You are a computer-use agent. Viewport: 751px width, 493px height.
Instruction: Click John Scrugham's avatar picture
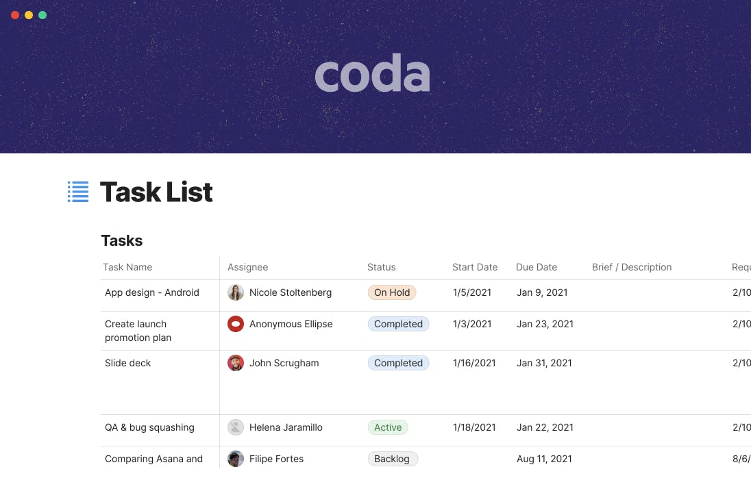[x=236, y=363]
